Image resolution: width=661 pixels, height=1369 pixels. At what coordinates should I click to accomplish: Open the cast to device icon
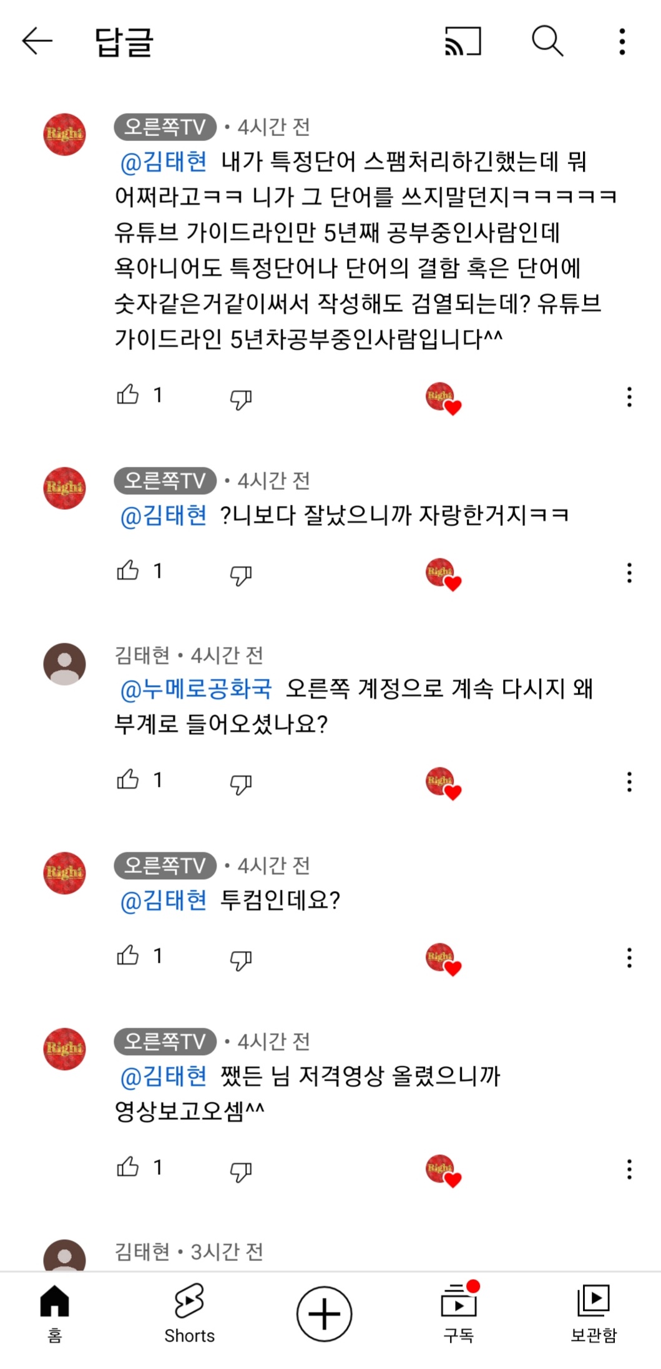click(x=463, y=41)
